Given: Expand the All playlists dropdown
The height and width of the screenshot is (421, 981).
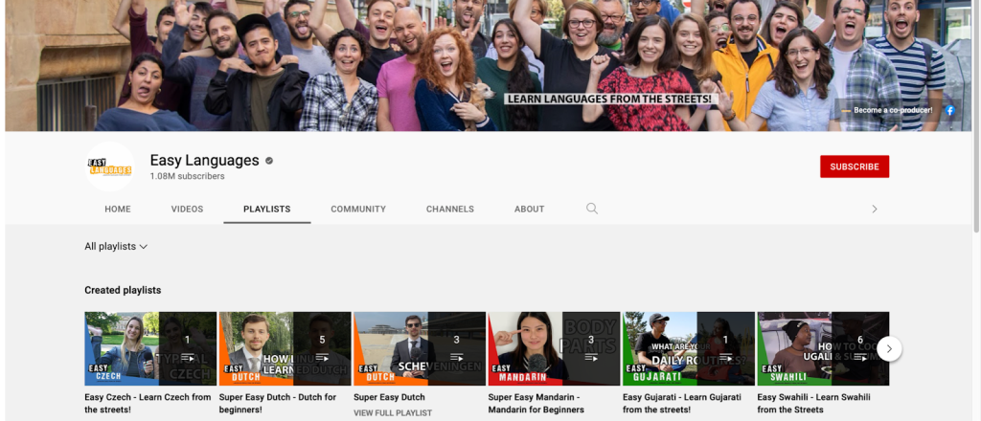Looking at the screenshot, I should pyautogui.click(x=116, y=247).
